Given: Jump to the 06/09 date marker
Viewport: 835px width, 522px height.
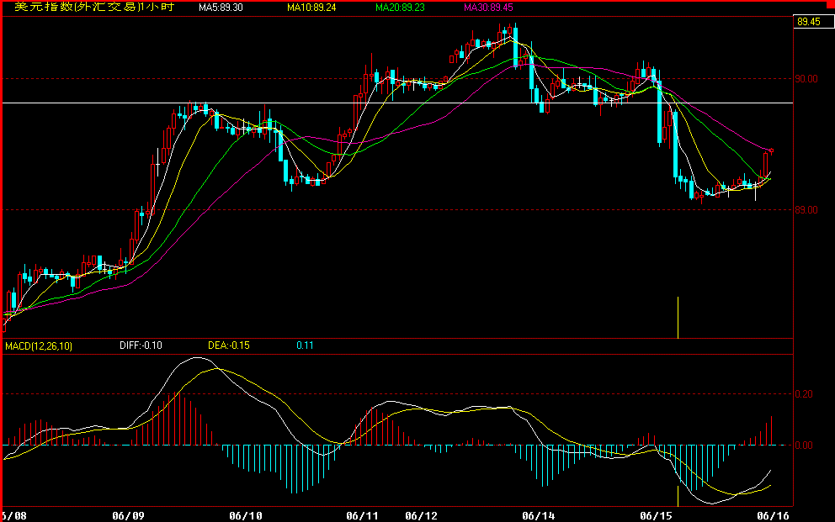Looking at the screenshot, I should pos(128,514).
